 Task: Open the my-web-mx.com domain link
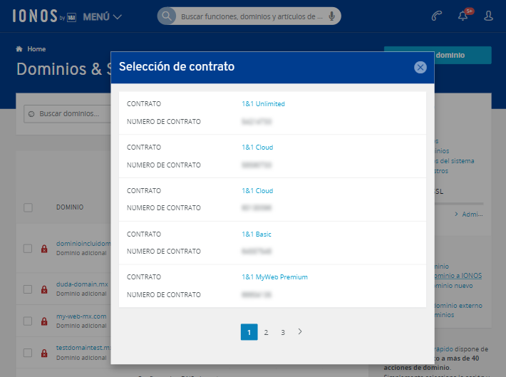point(81,316)
